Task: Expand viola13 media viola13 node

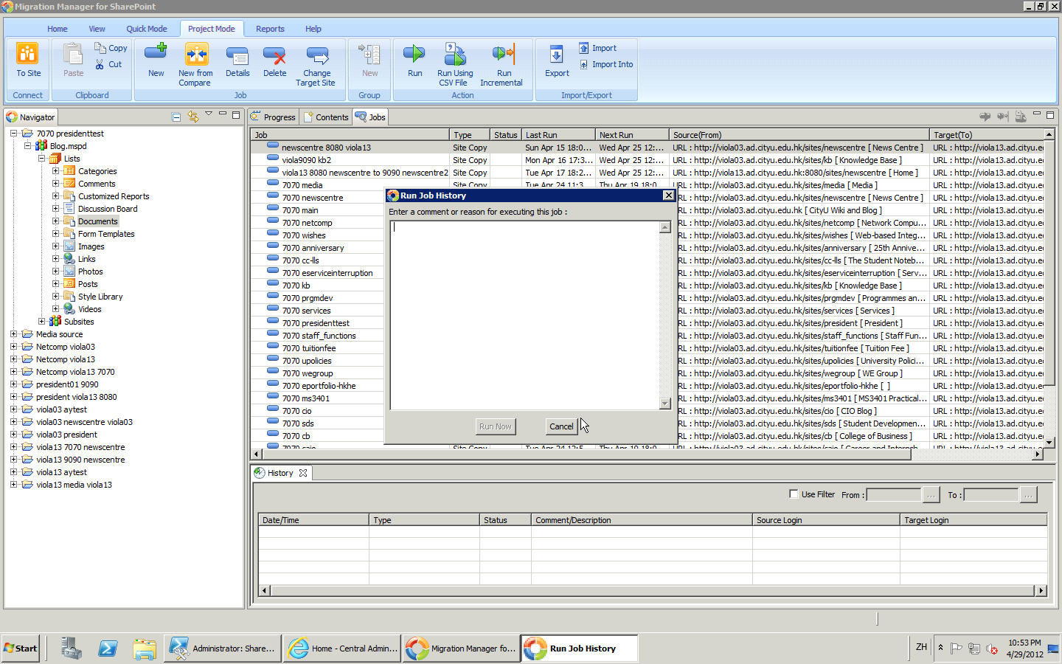Action: [x=14, y=485]
